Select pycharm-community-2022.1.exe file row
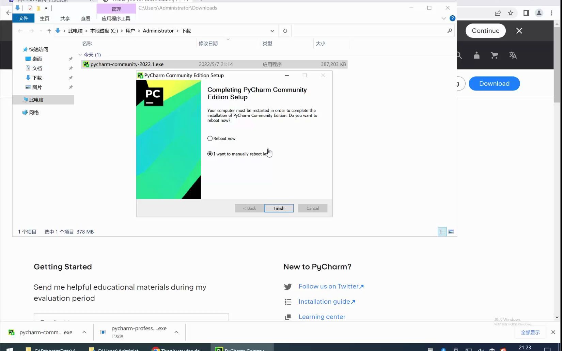The width and height of the screenshot is (562, 351). 214,64
